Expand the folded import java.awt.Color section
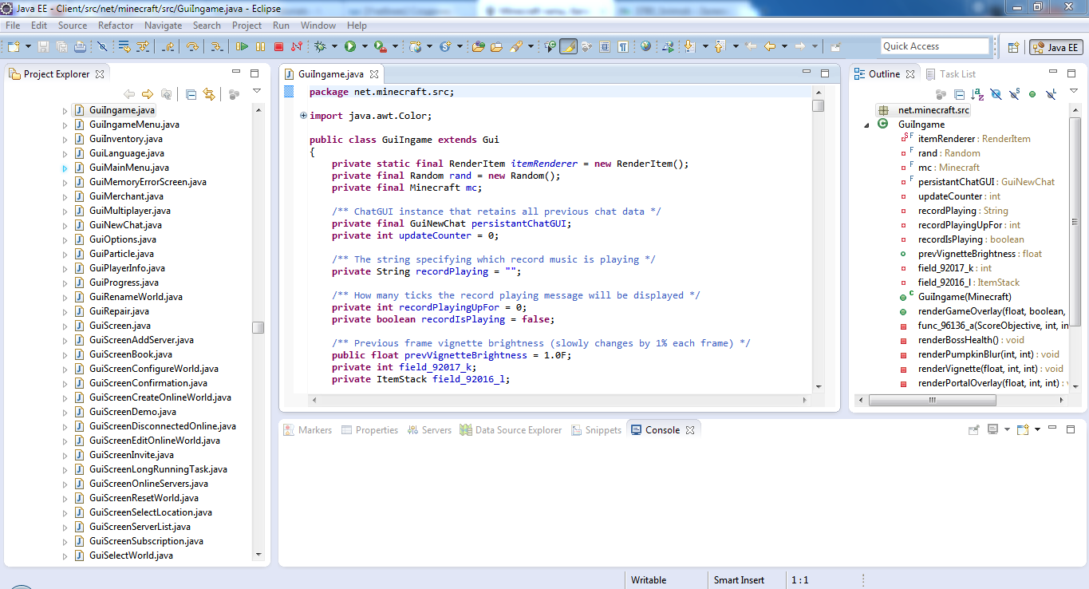This screenshot has width=1089, height=589. coord(303,116)
